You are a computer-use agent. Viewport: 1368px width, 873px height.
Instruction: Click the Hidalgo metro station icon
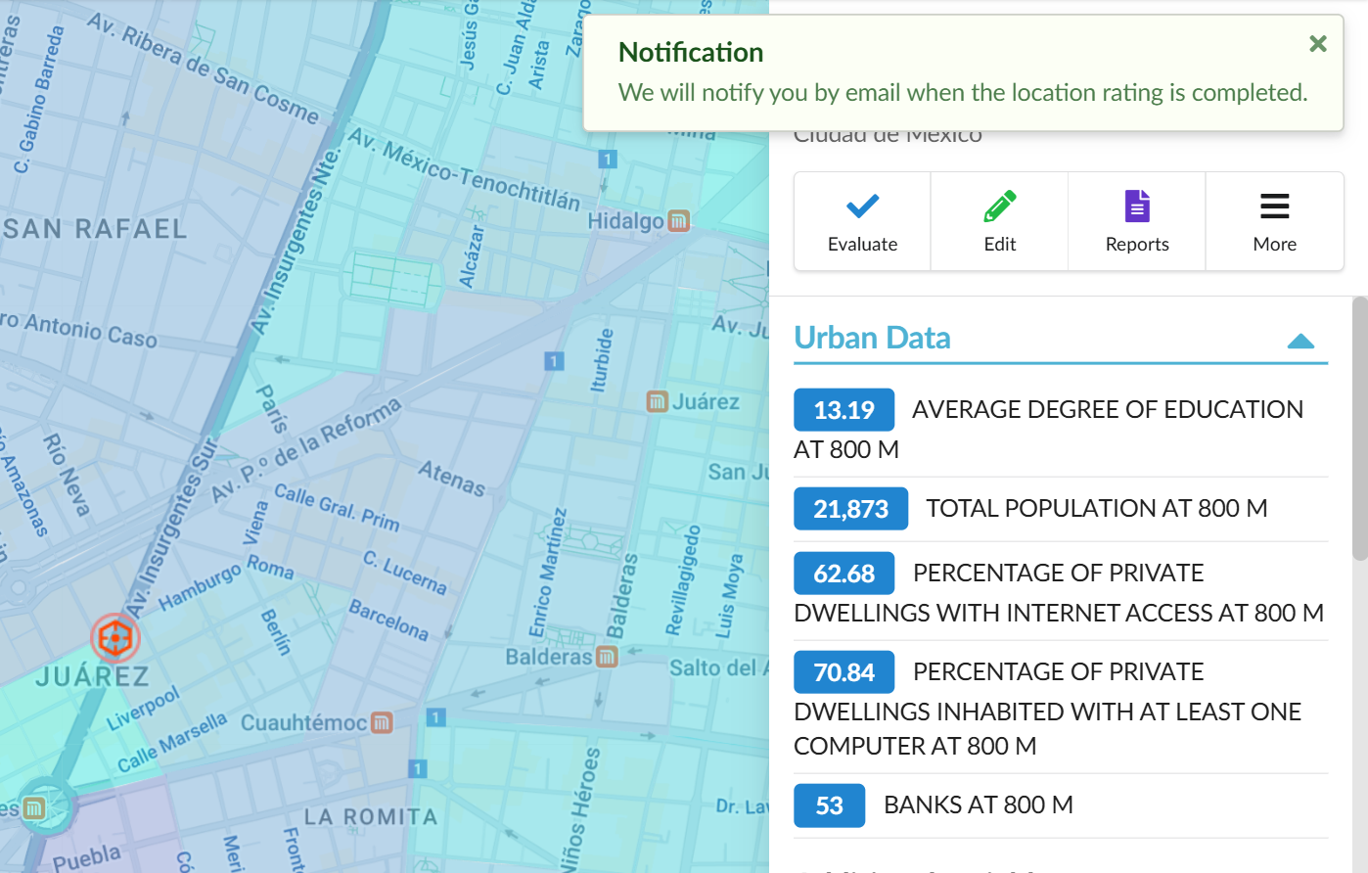click(679, 221)
